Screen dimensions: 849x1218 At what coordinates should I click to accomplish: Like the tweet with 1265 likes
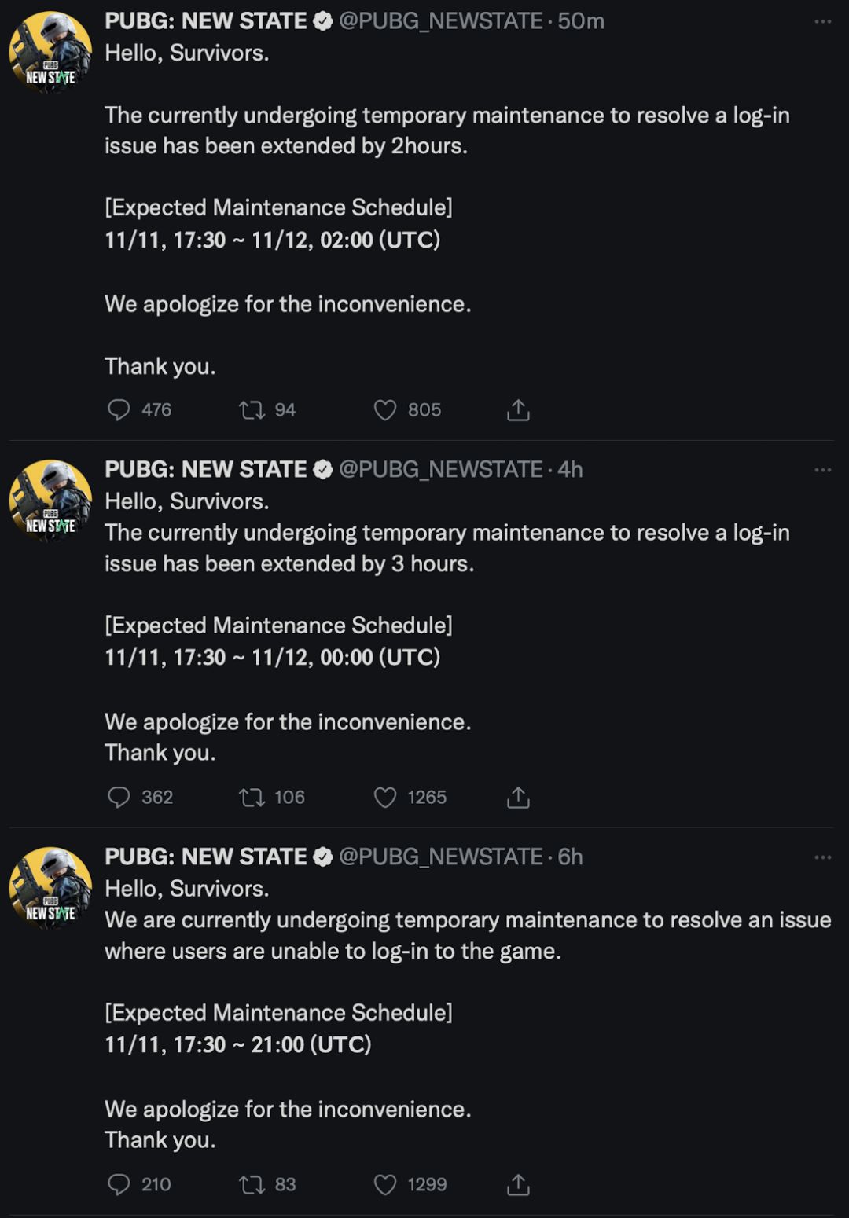[x=385, y=798]
